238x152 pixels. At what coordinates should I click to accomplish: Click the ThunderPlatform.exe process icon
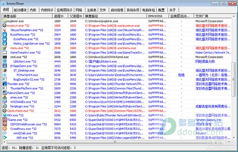[x=5, y=88]
